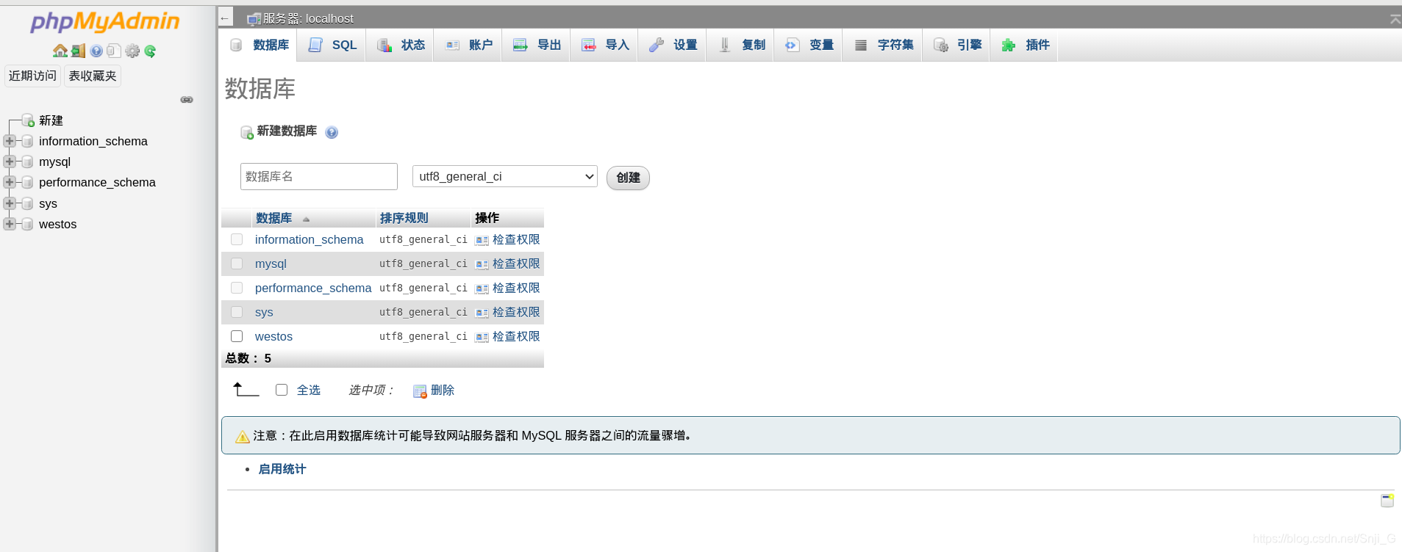
Task: Reload the navigation panel via the green icon
Action: (150, 51)
